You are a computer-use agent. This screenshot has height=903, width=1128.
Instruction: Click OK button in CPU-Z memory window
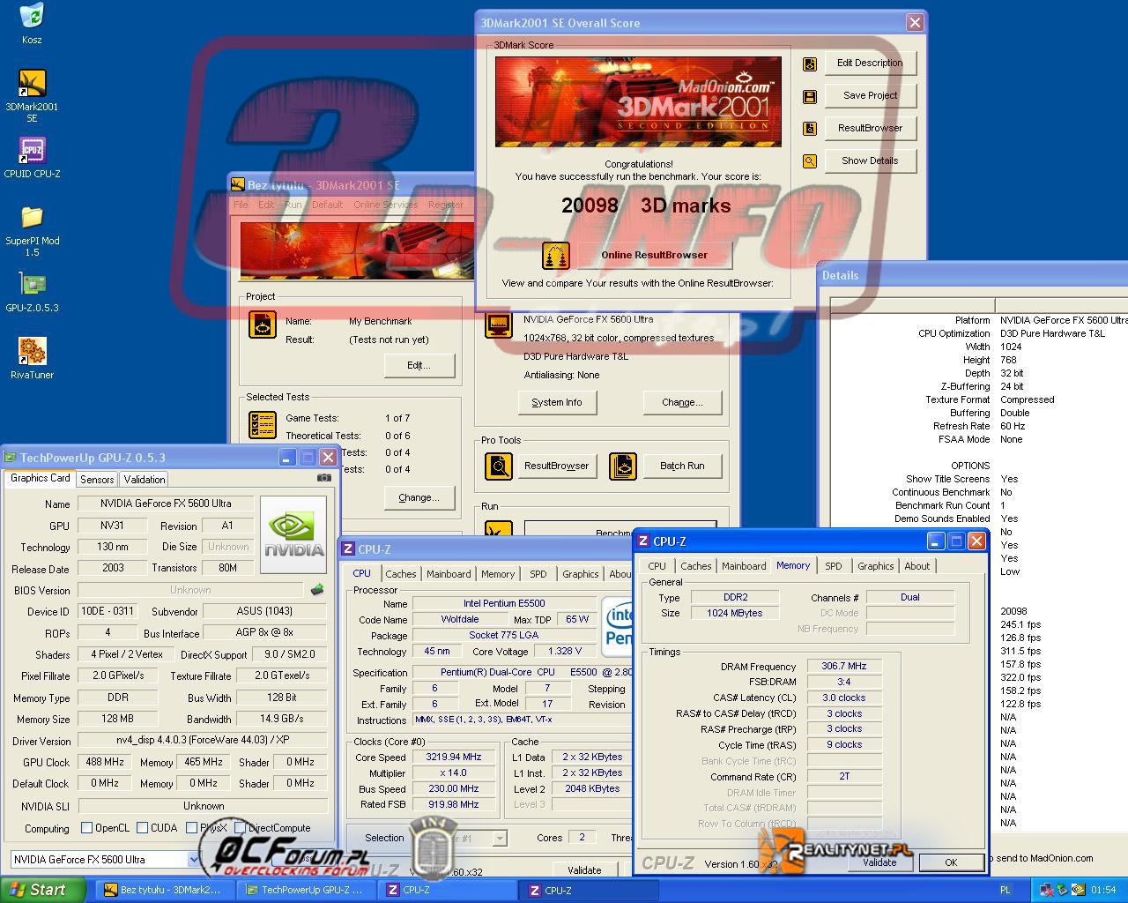[x=951, y=862]
